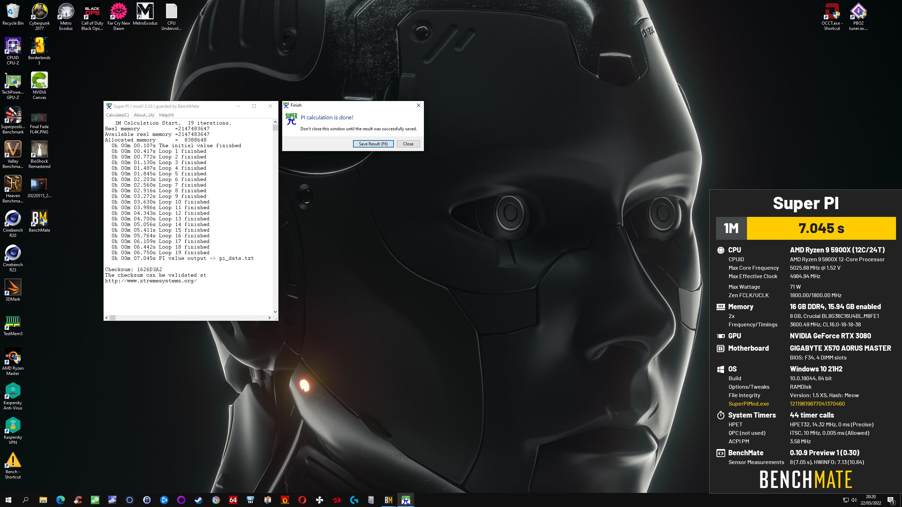Viewport: 902px width, 507px height.
Task: Select the NVIDIA Canvas desktop icon
Action: point(39,86)
